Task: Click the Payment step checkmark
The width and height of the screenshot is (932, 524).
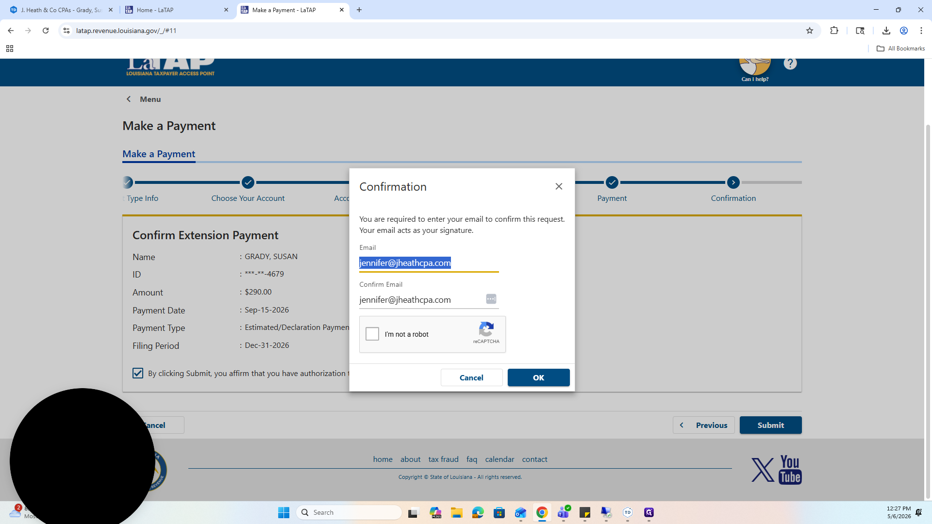Action: point(612,182)
